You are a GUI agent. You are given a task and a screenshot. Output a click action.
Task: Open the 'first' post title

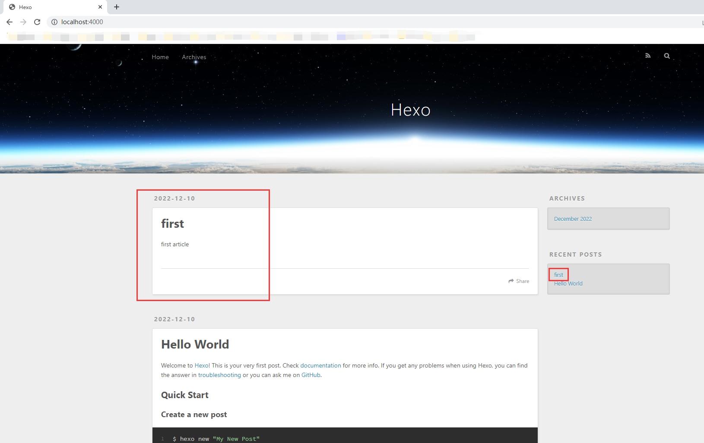[x=172, y=223]
